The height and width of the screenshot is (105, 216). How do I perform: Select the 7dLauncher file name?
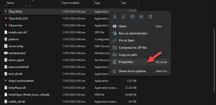pos(15,25)
